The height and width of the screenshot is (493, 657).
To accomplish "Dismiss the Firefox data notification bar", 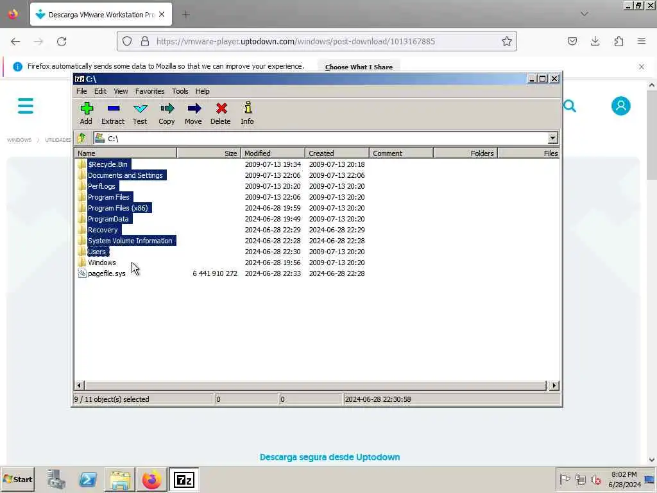I will pyautogui.click(x=642, y=67).
